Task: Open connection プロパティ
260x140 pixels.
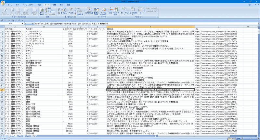Action: click(x=49, y=11)
